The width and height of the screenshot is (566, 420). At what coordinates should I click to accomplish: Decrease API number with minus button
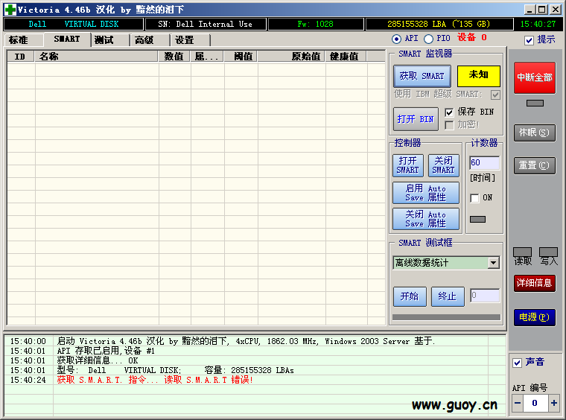(518, 403)
